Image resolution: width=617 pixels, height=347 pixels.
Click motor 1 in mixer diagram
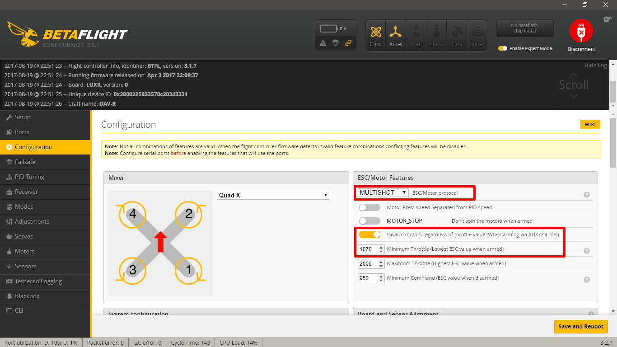[189, 270]
